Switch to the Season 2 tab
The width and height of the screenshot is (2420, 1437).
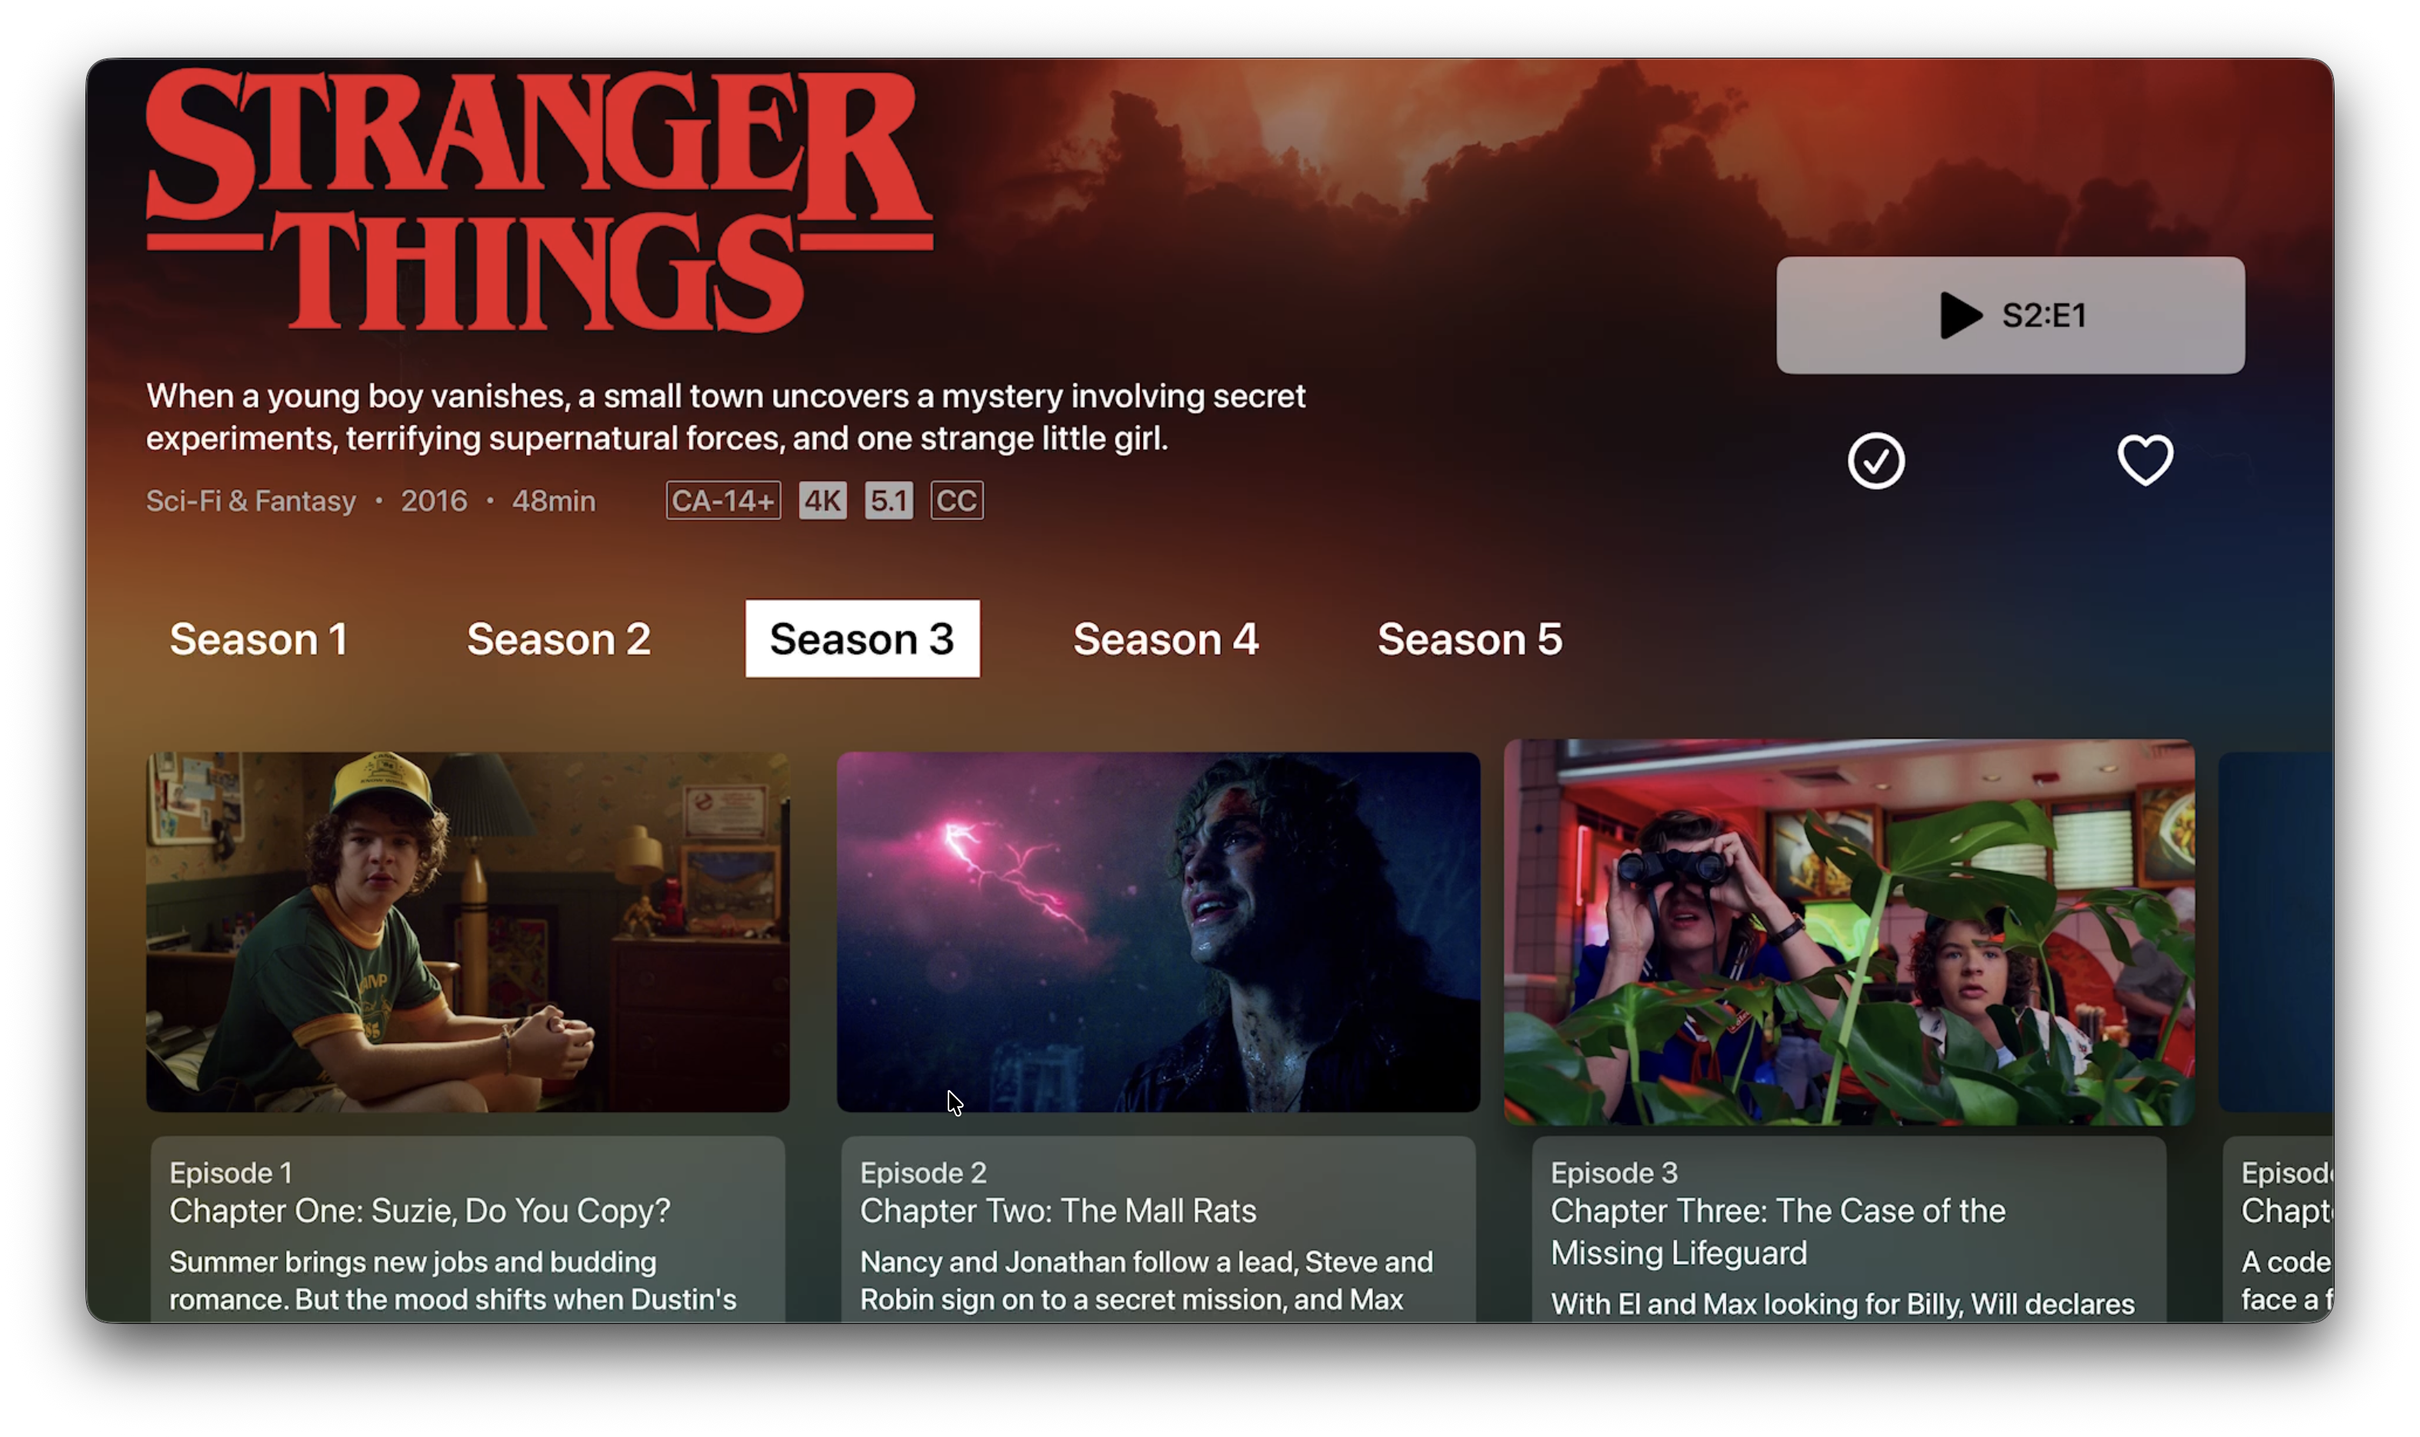click(x=558, y=639)
